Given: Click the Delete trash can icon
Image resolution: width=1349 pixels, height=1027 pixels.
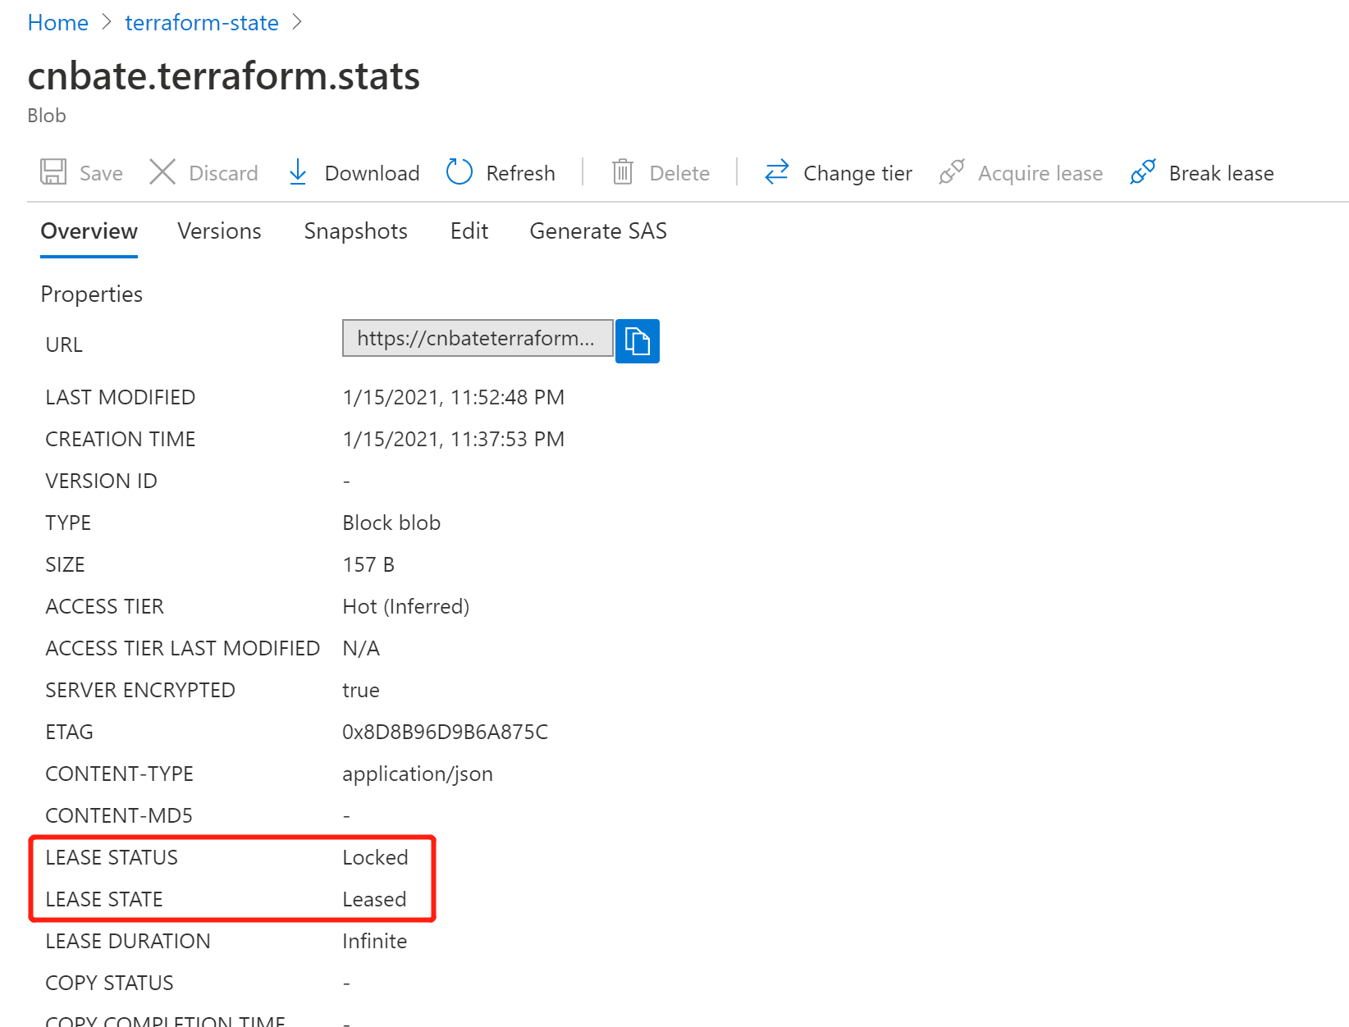Looking at the screenshot, I should click(623, 172).
